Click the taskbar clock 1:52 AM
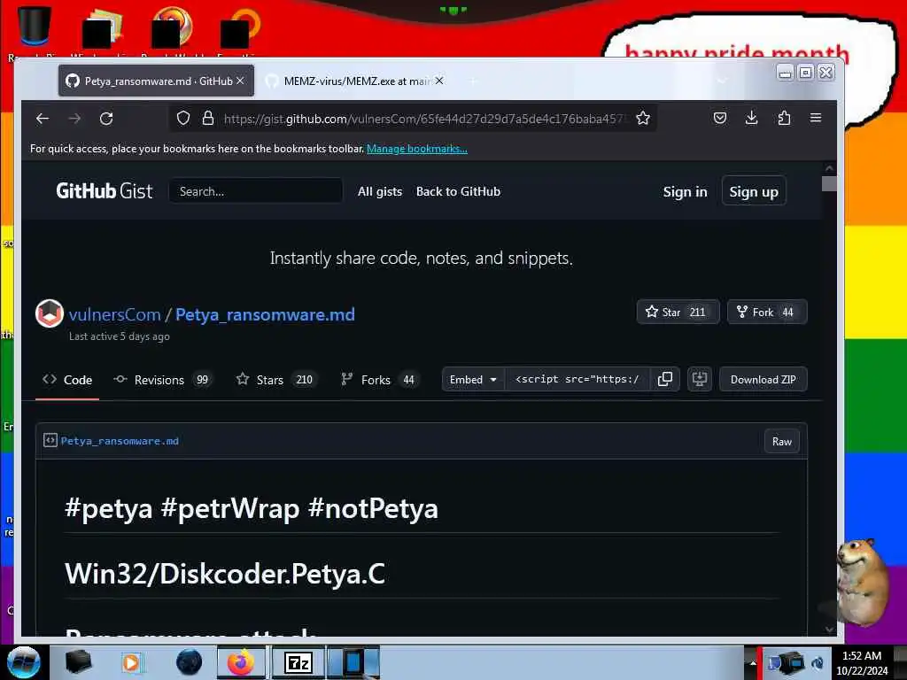 point(861,663)
